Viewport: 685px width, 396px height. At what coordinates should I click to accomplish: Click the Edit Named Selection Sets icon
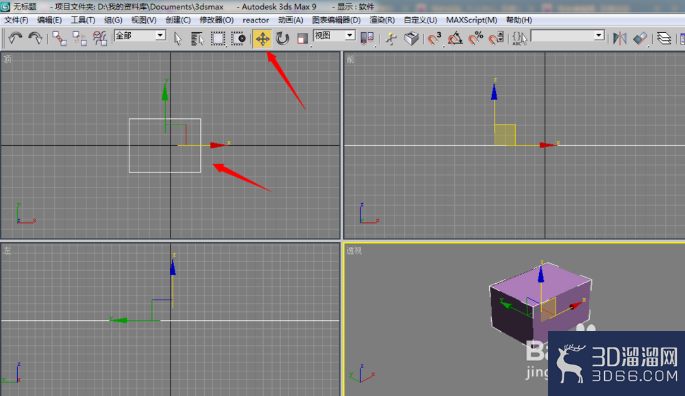[x=519, y=38]
